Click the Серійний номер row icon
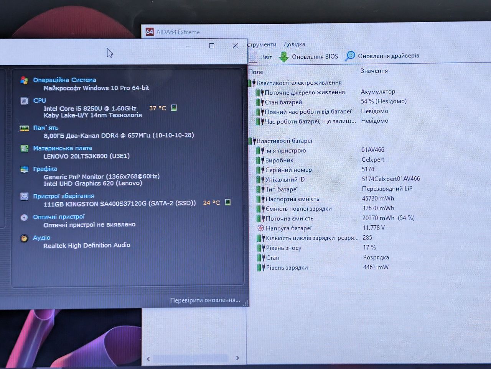 pyautogui.click(x=261, y=170)
